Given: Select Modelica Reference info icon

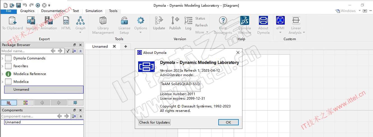Looking at the screenshot, I should pyautogui.click(x=8, y=74).
